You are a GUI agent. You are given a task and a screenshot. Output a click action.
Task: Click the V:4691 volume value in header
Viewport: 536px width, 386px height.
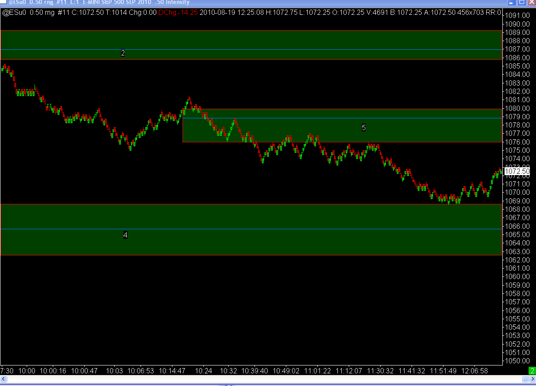377,13
